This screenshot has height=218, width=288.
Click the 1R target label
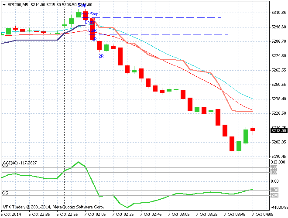(94, 39)
